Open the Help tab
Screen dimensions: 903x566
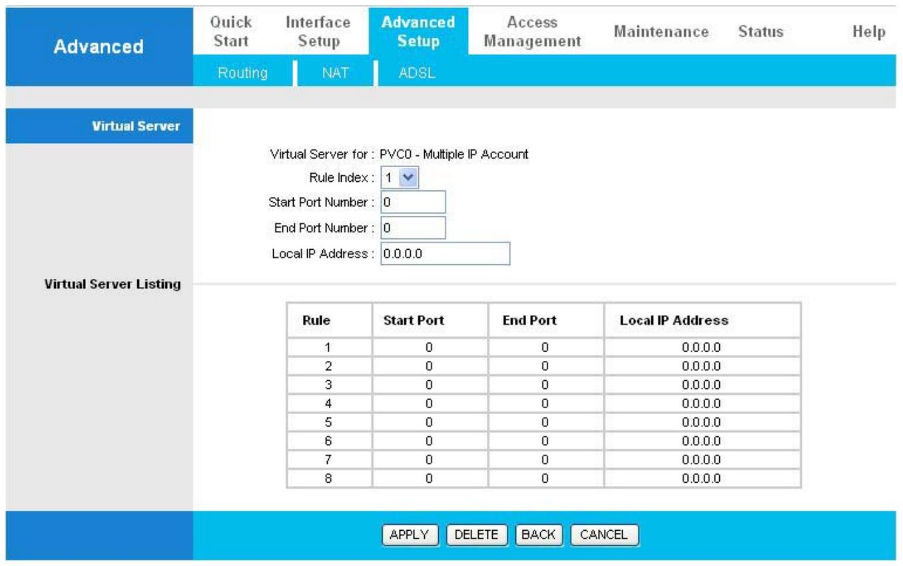coord(869,32)
